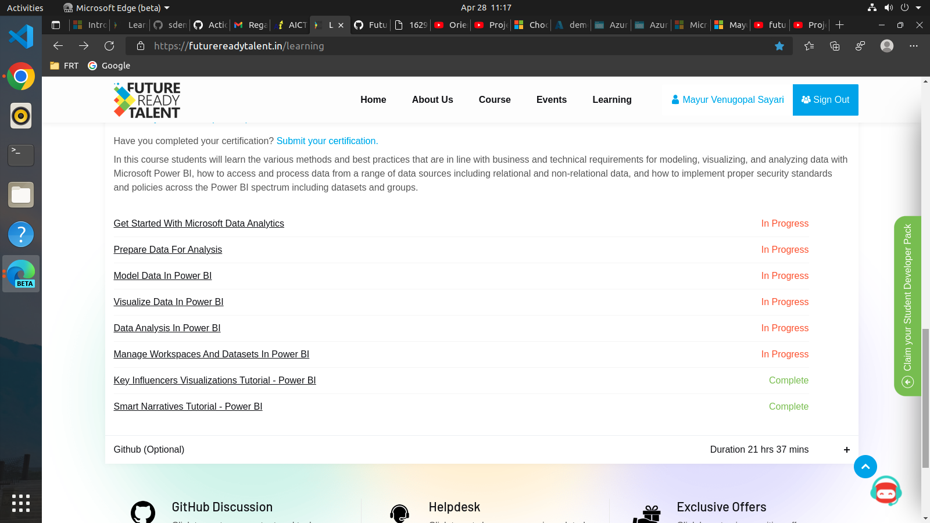Open a new browser tab with plus icon

coord(840,25)
